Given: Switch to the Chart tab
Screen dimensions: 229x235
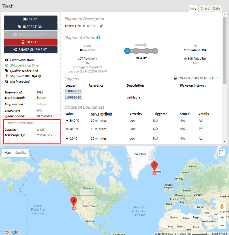Looking at the screenshot, I should pos(205,8).
